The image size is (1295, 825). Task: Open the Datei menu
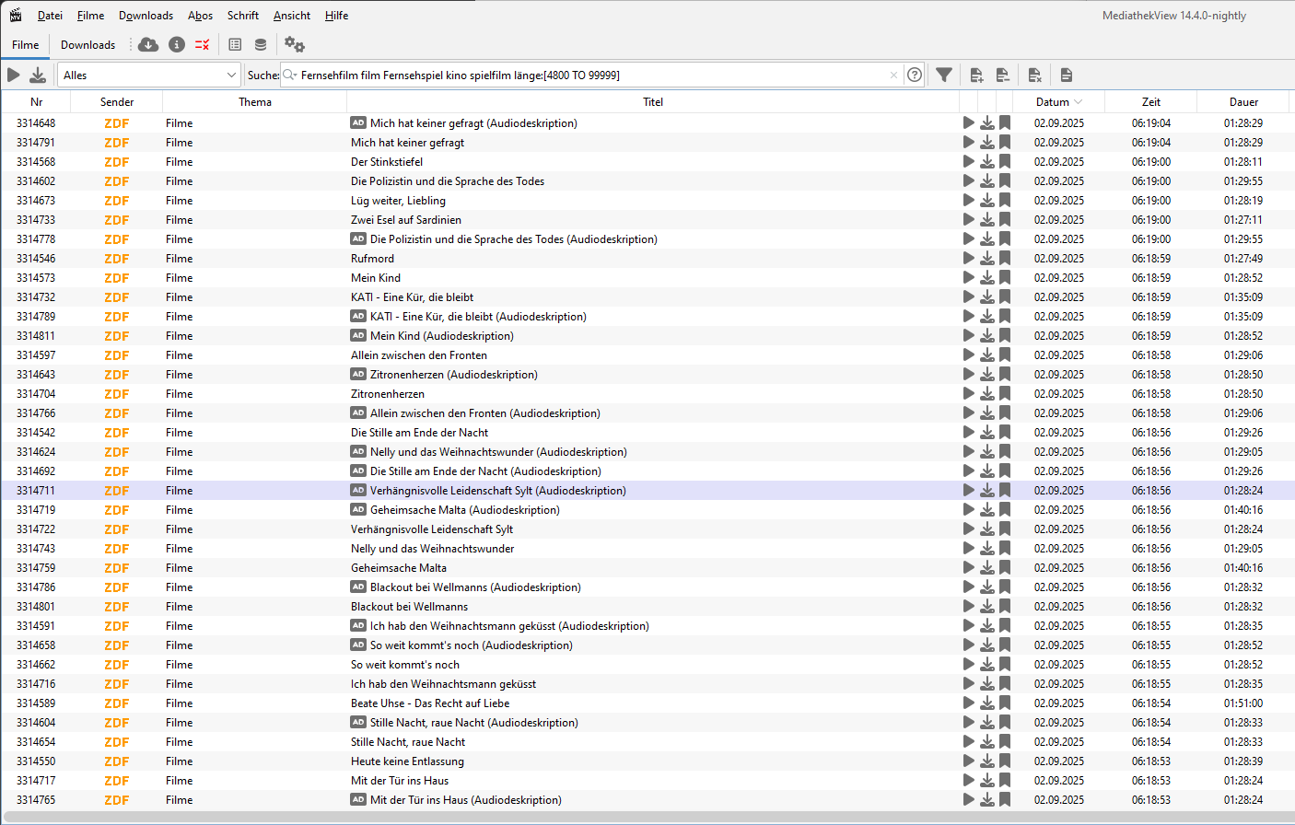point(50,16)
